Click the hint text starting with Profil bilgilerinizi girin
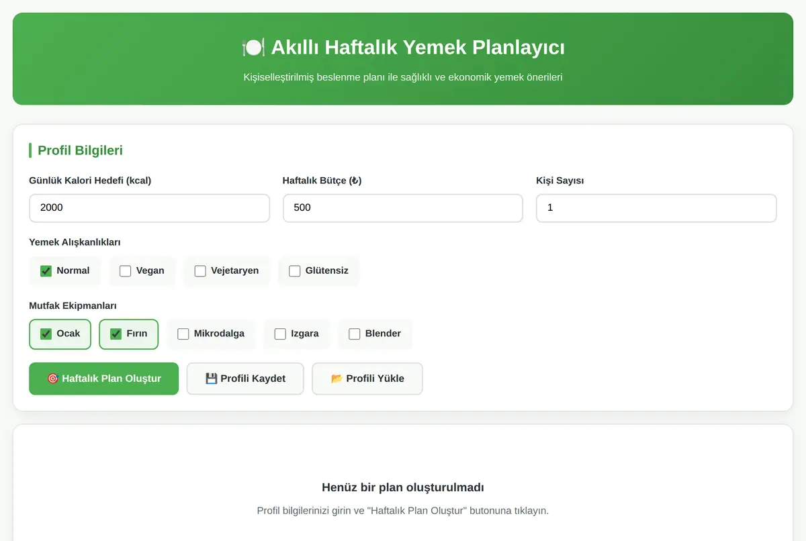The width and height of the screenshot is (806, 541). [x=403, y=511]
